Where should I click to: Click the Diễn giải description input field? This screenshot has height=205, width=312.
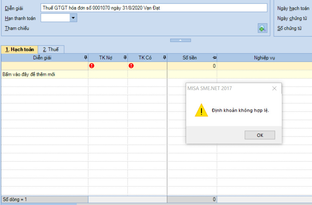tap(154, 8)
